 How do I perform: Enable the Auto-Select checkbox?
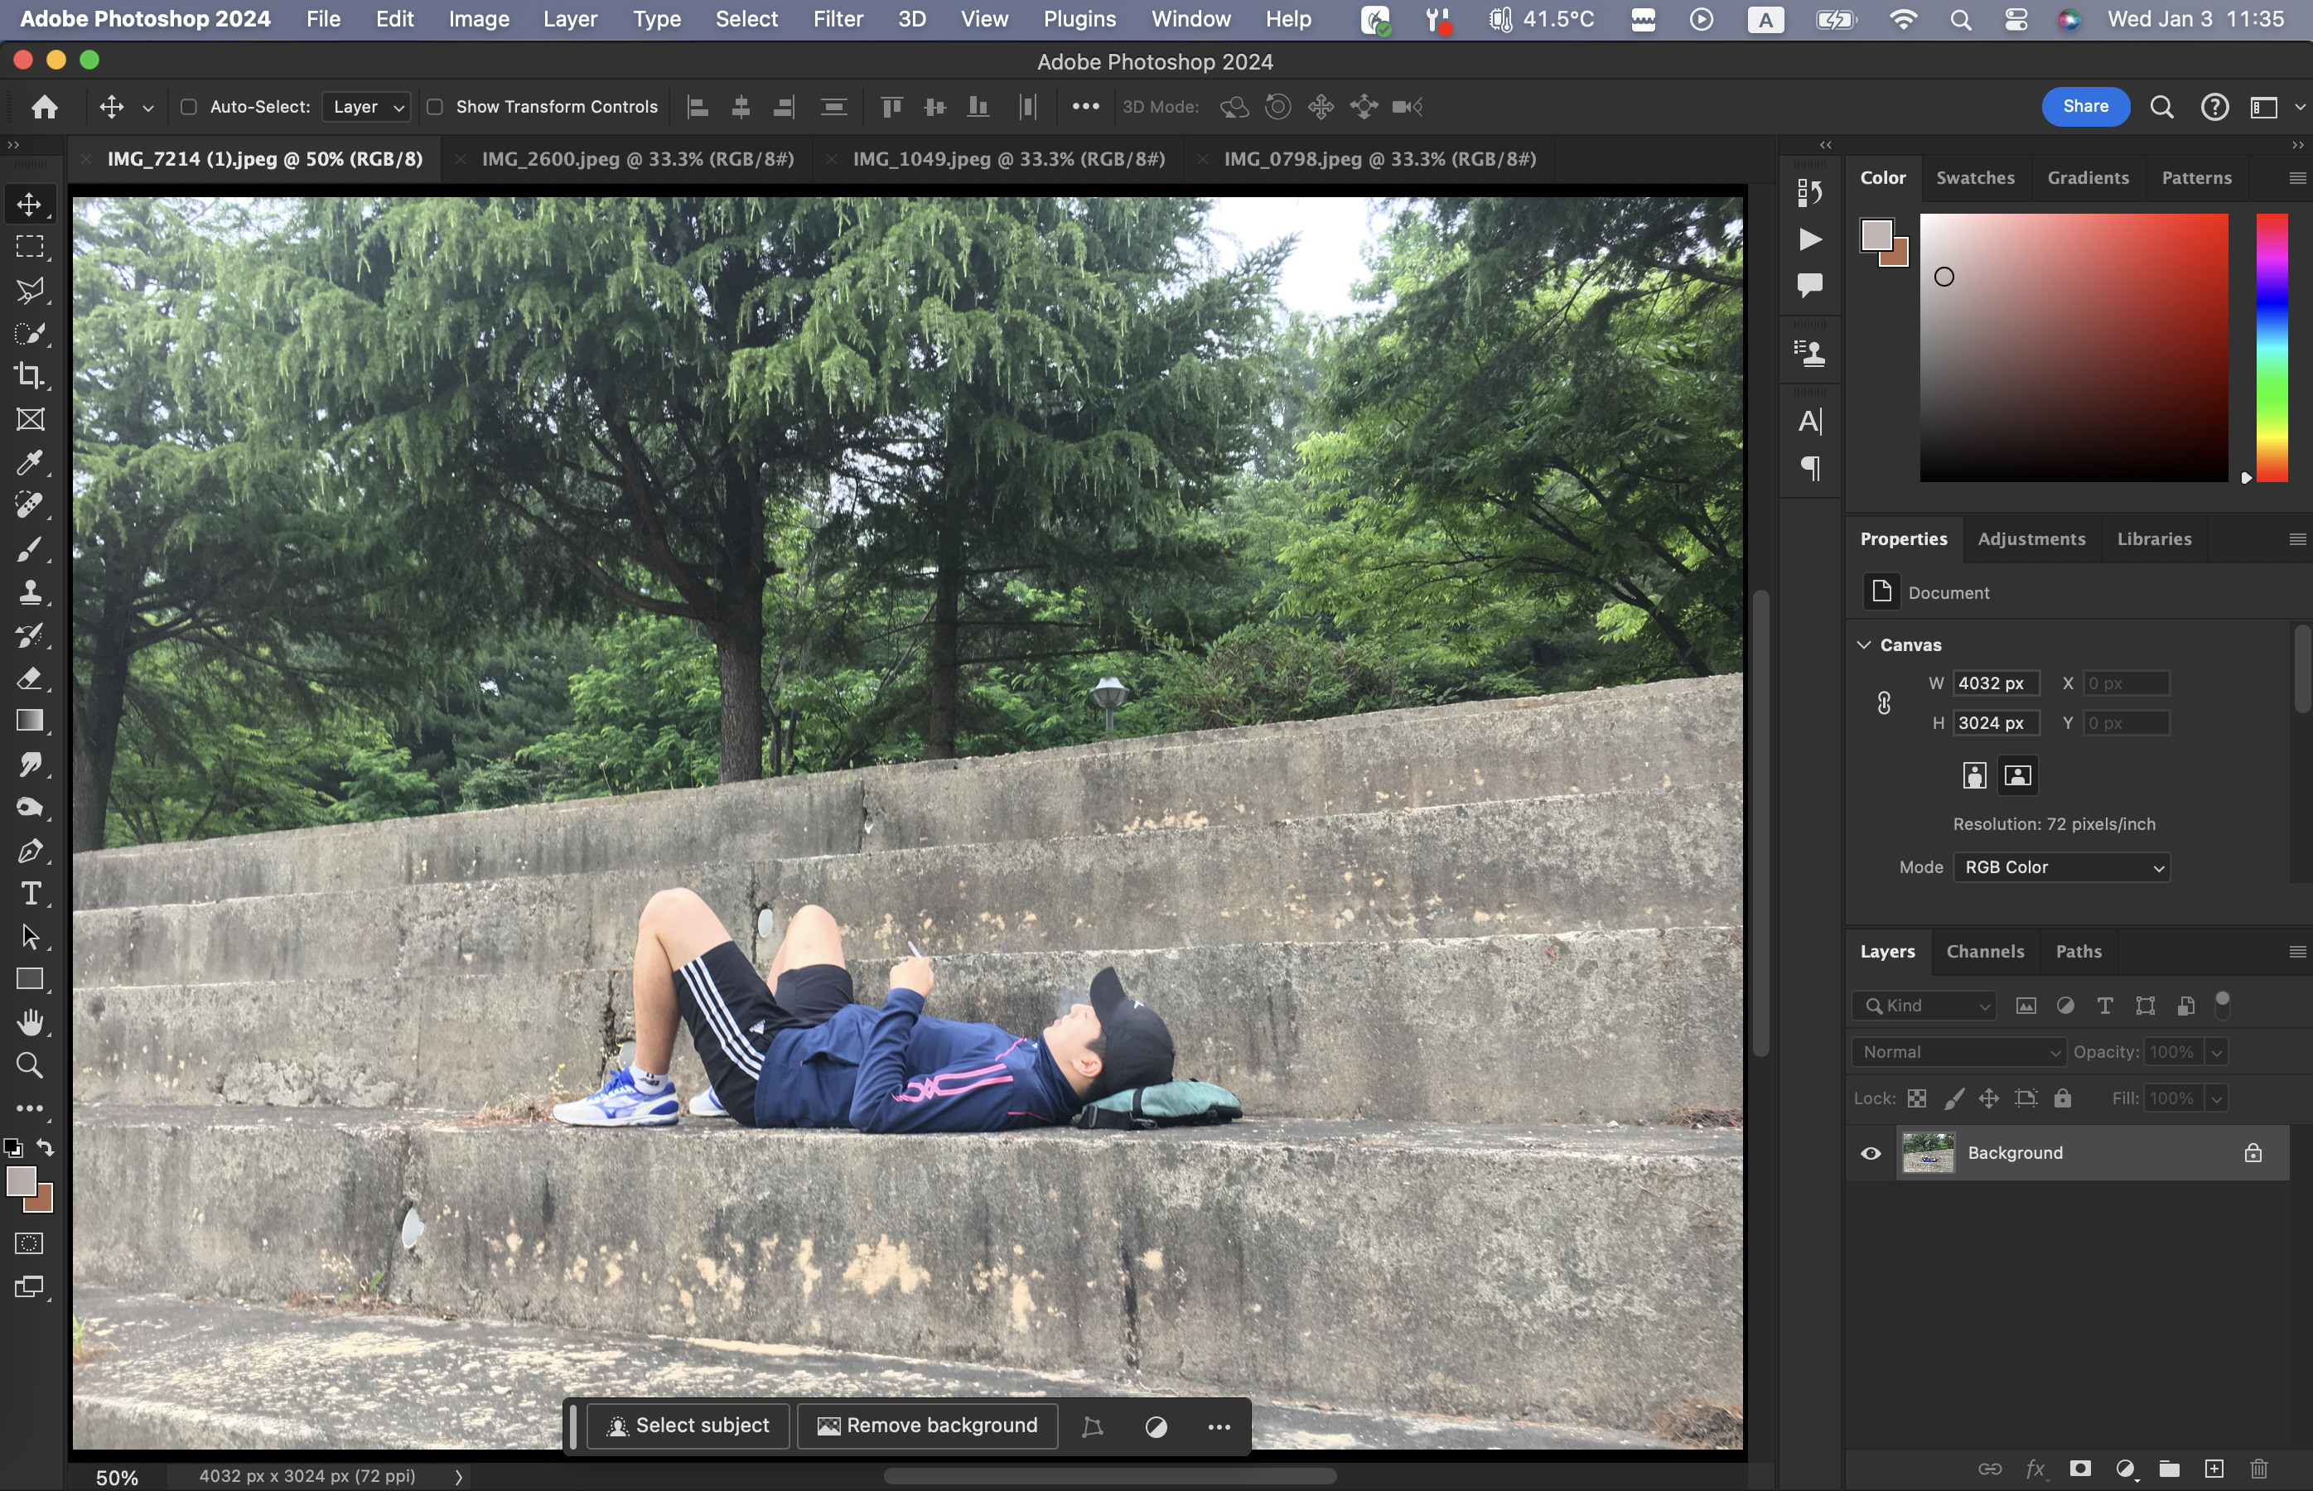point(189,107)
